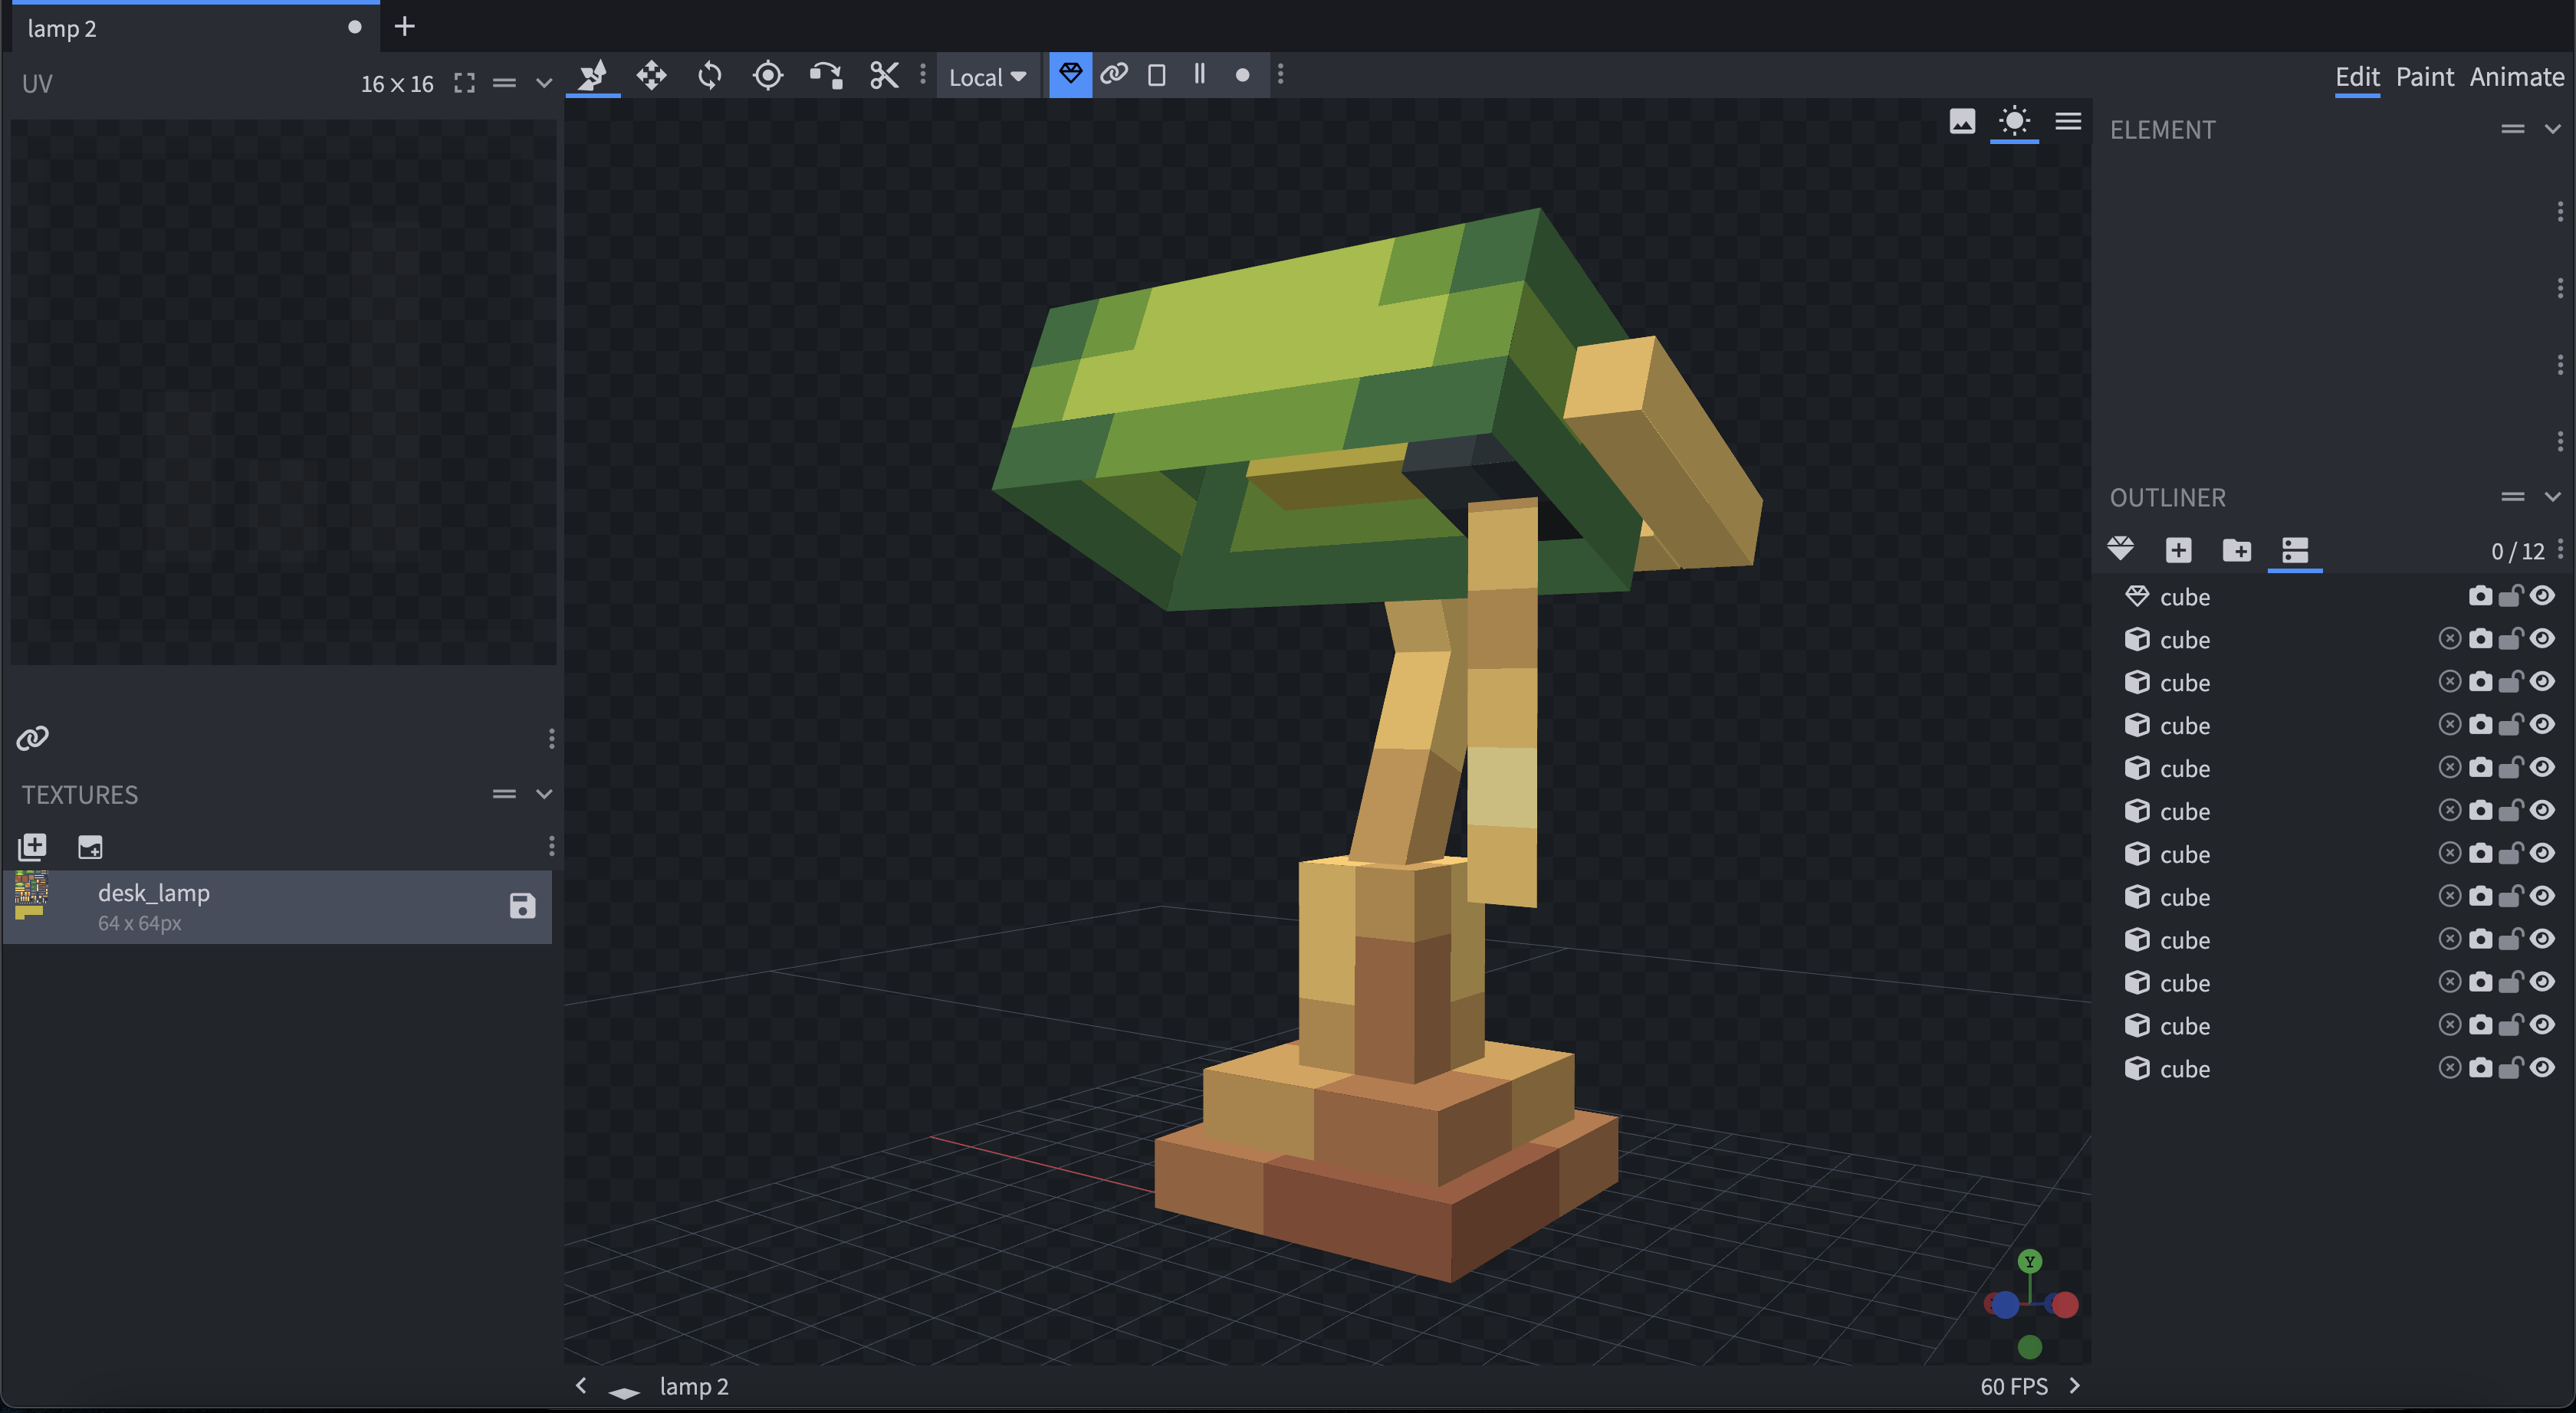The height and width of the screenshot is (1413, 2576).
Task: Click lamp 2 name in the bottom status bar
Action: point(694,1386)
